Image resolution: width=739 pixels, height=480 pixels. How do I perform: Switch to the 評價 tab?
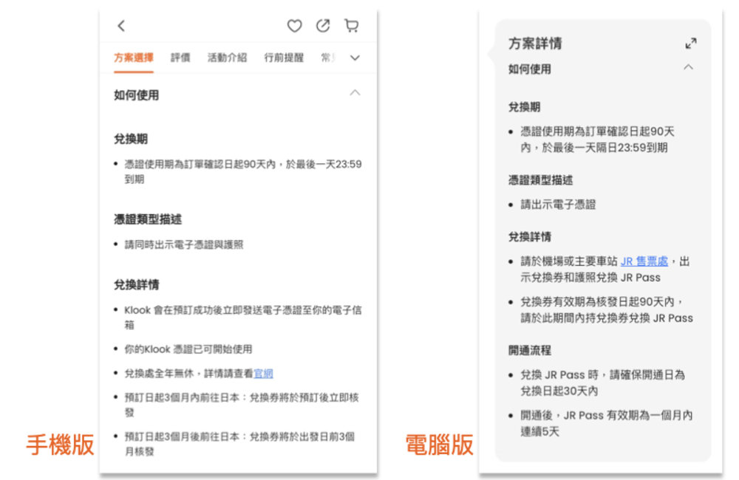click(180, 58)
